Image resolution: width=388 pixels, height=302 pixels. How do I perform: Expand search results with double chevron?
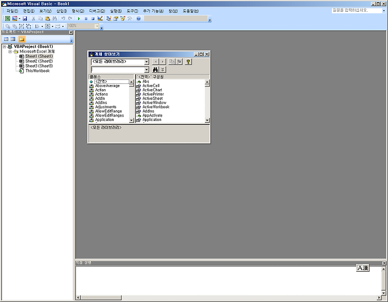pos(163,70)
